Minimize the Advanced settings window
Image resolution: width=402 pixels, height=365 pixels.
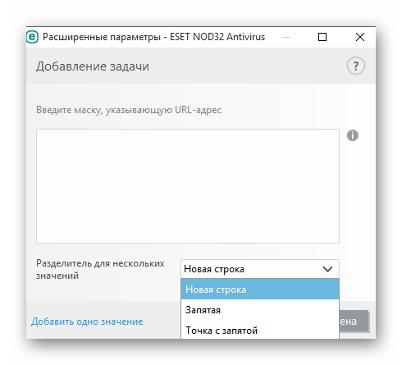pos(286,37)
